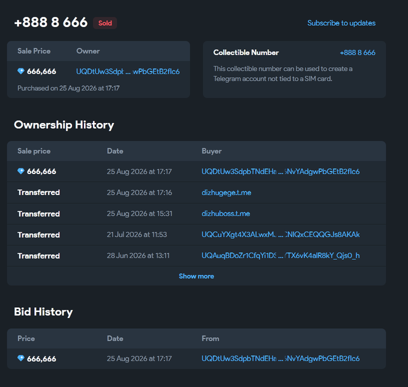The width and height of the screenshot is (408, 387).
Task: Click the Sold status badge
Action: 105,23
